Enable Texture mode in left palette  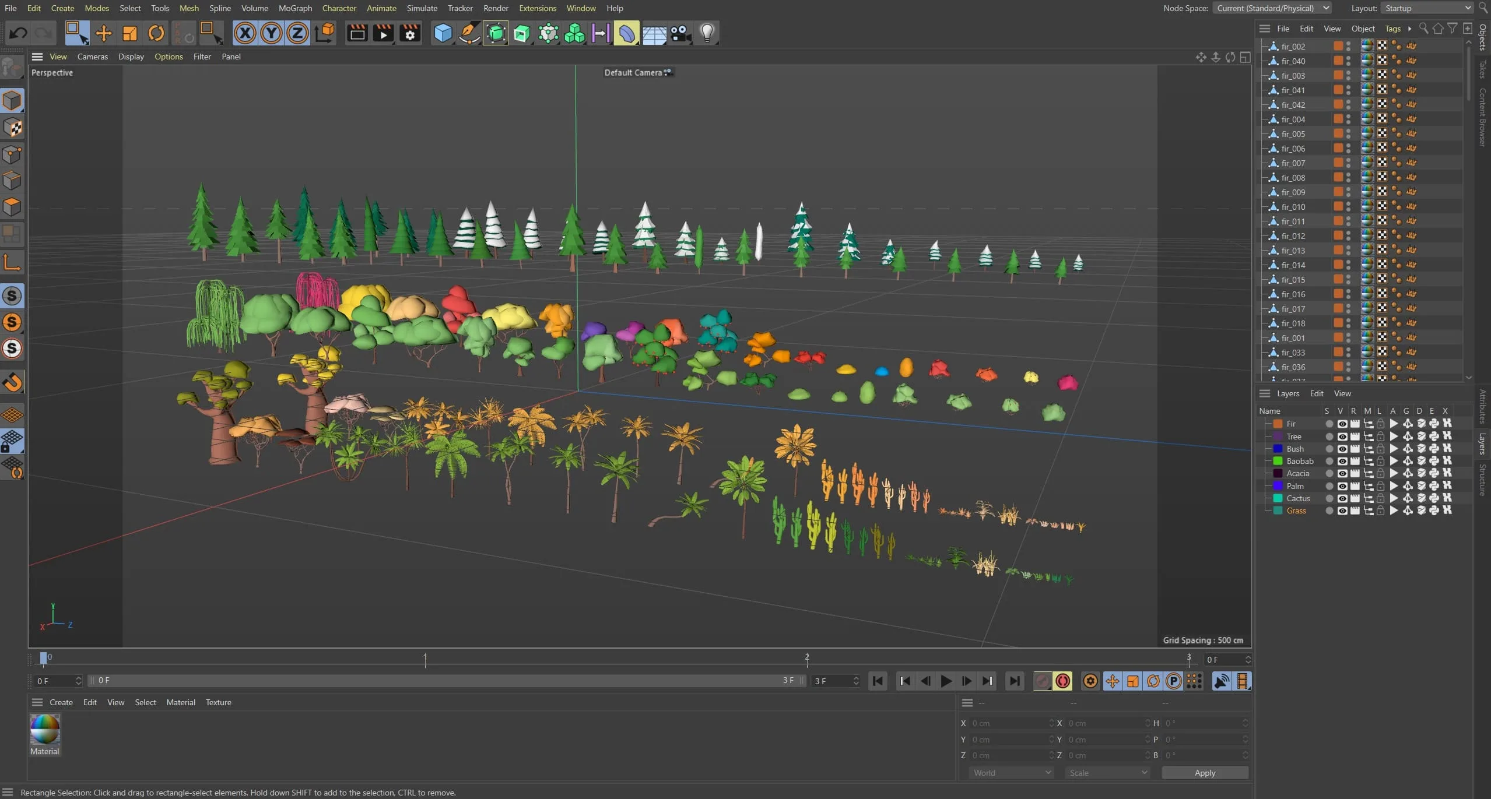12,128
